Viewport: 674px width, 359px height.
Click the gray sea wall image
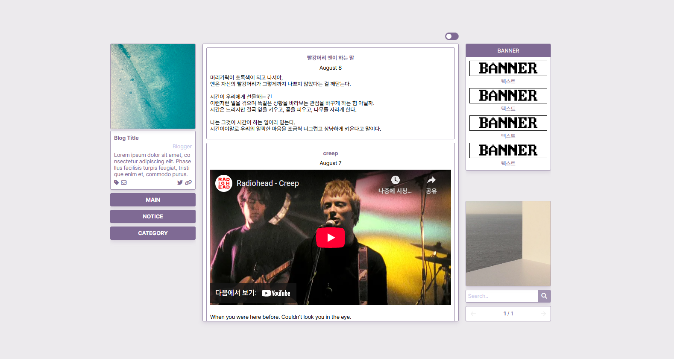coord(508,244)
